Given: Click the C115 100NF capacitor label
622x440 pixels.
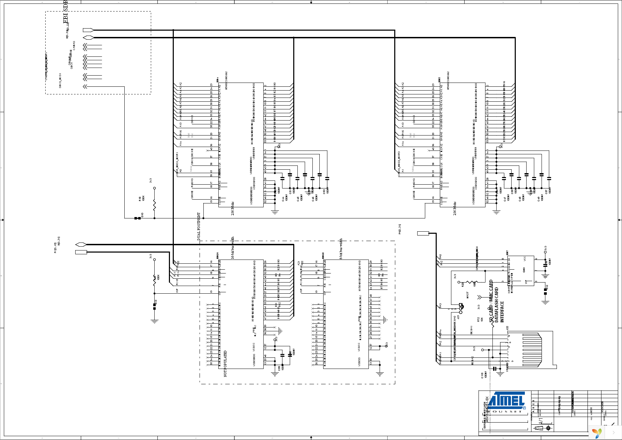Looking at the screenshot, I should click(484, 375).
